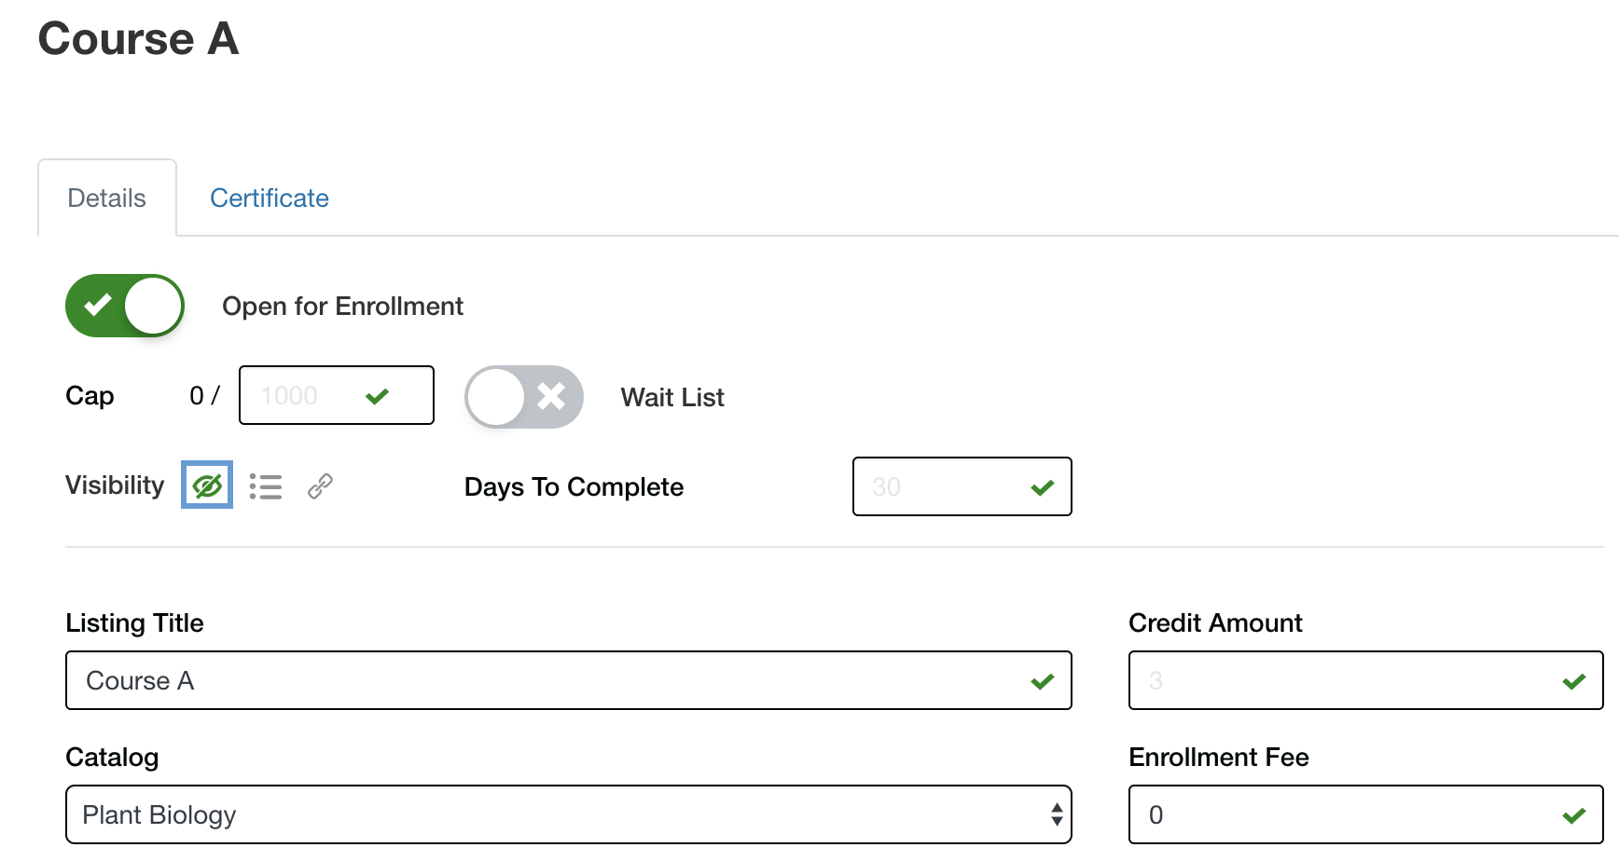The image size is (1619, 861).
Task: Switch to the Certificate tab
Action: pyautogui.click(x=269, y=198)
